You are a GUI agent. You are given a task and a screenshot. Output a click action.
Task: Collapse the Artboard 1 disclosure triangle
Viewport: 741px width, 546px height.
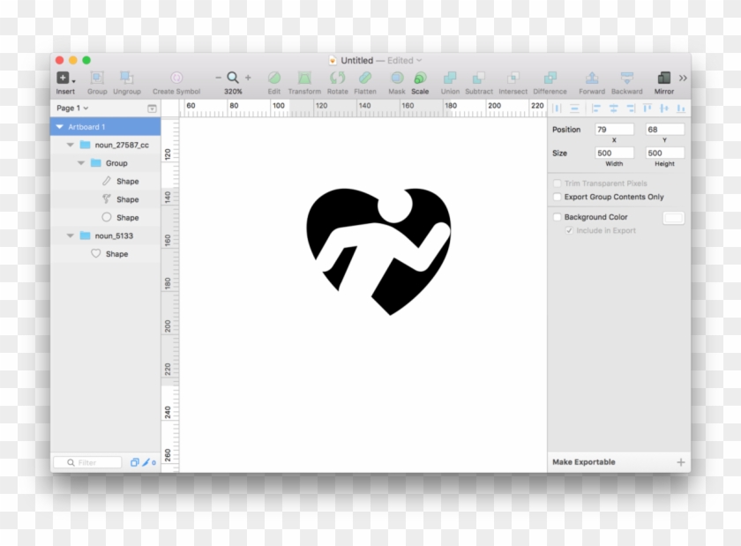coord(60,127)
